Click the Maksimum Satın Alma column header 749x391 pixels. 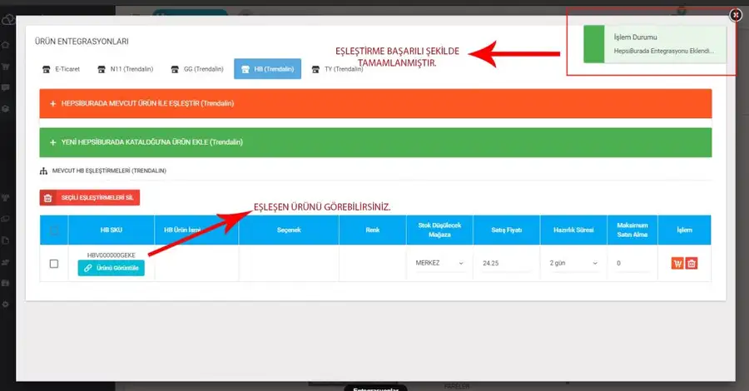pyautogui.click(x=632, y=230)
